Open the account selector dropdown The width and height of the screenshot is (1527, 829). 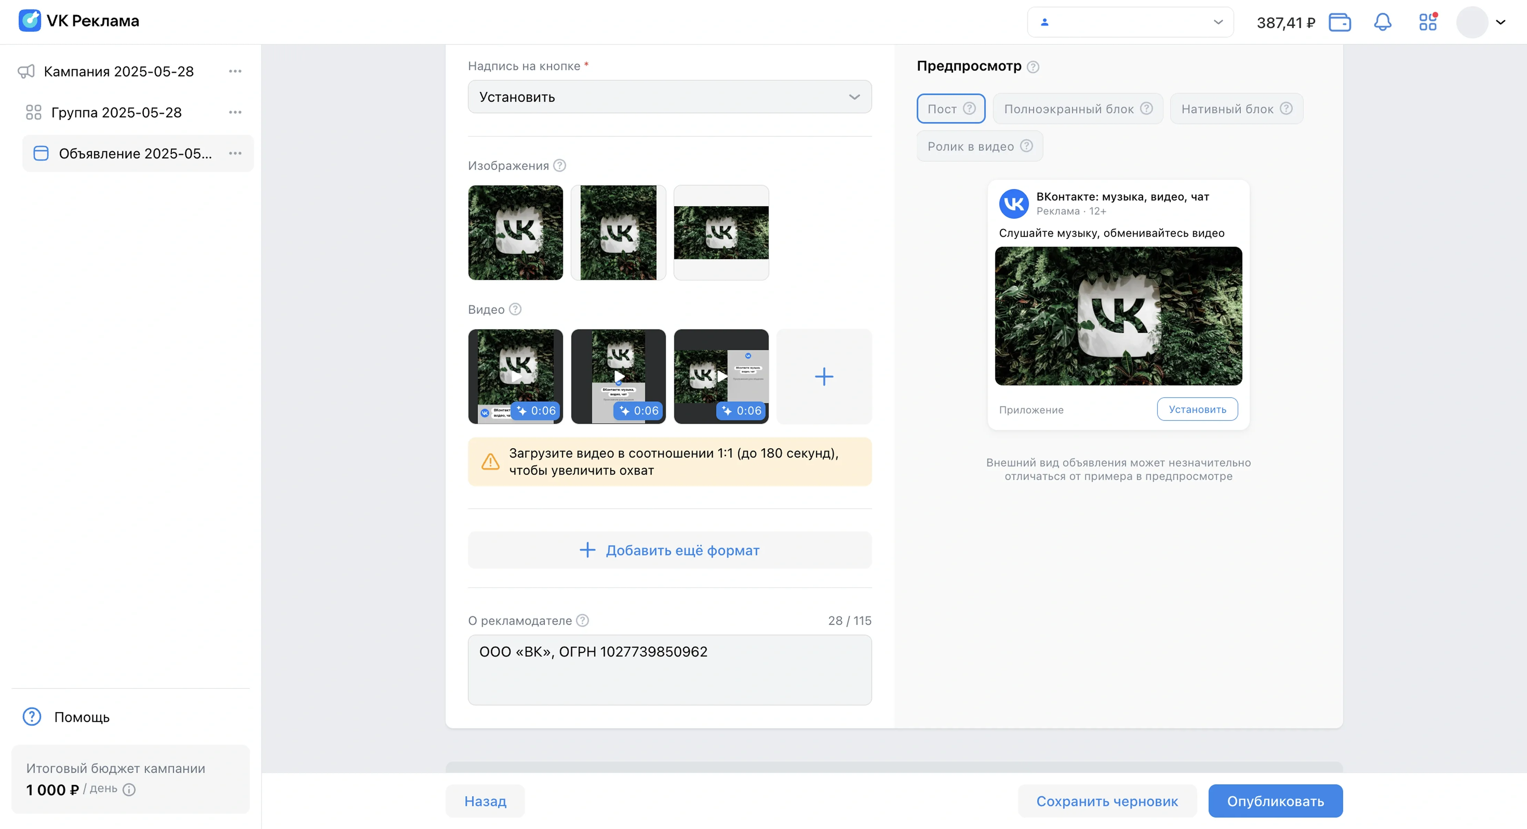(1130, 22)
